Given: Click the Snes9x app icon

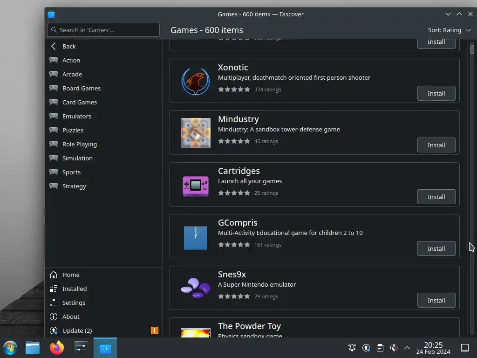Looking at the screenshot, I should (196, 288).
